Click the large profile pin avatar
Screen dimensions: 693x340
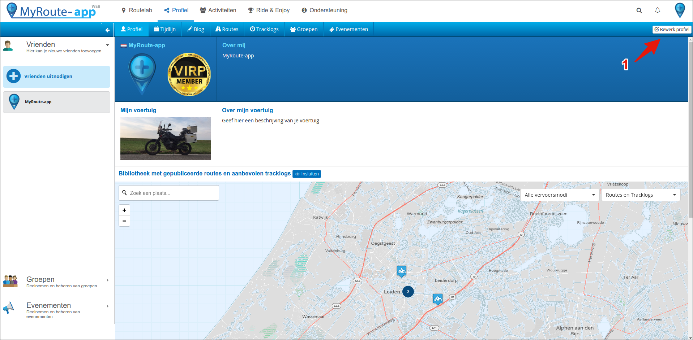pos(142,74)
